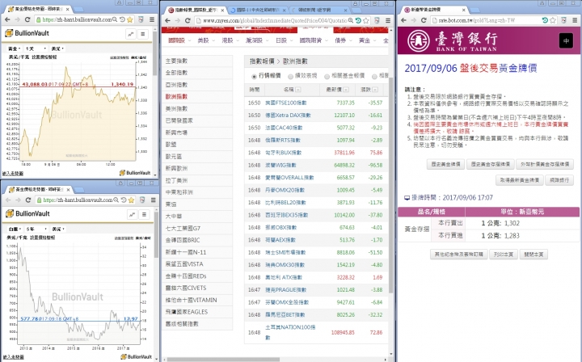Select the 行情報價 radio button
Screen dimensions: 582x362
point(252,75)
